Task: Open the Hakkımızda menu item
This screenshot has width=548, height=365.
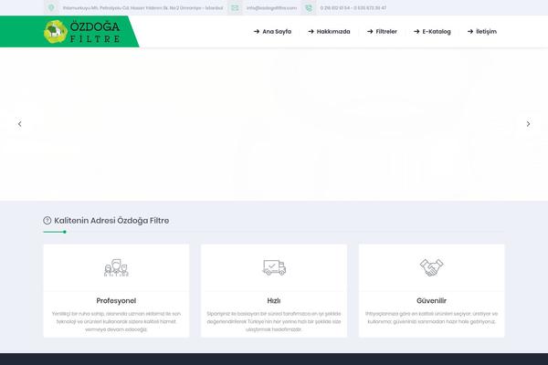Action: coord(329,31)
